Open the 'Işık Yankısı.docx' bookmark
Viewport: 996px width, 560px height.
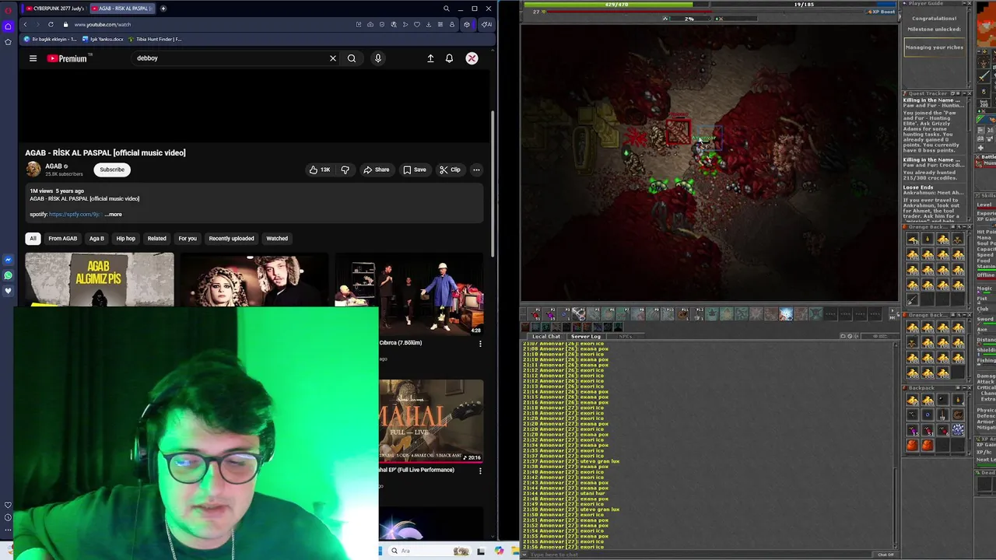(x=103, y=39)
